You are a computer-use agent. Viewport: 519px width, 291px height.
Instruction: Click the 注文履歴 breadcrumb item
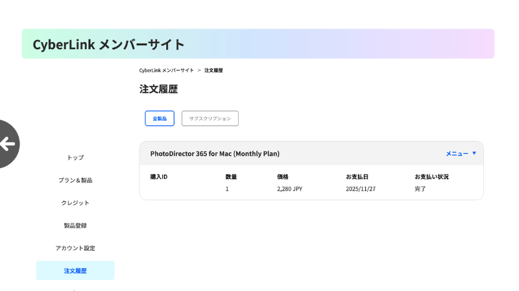pos(213,70)
